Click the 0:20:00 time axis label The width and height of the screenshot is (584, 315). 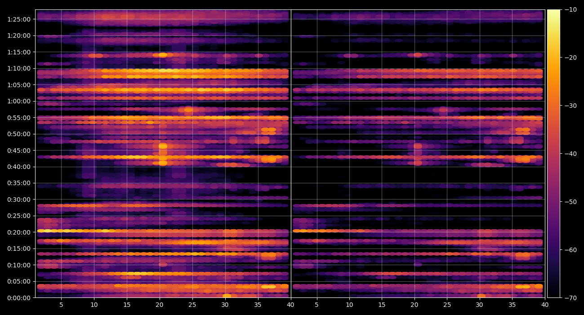pos(19,232)
